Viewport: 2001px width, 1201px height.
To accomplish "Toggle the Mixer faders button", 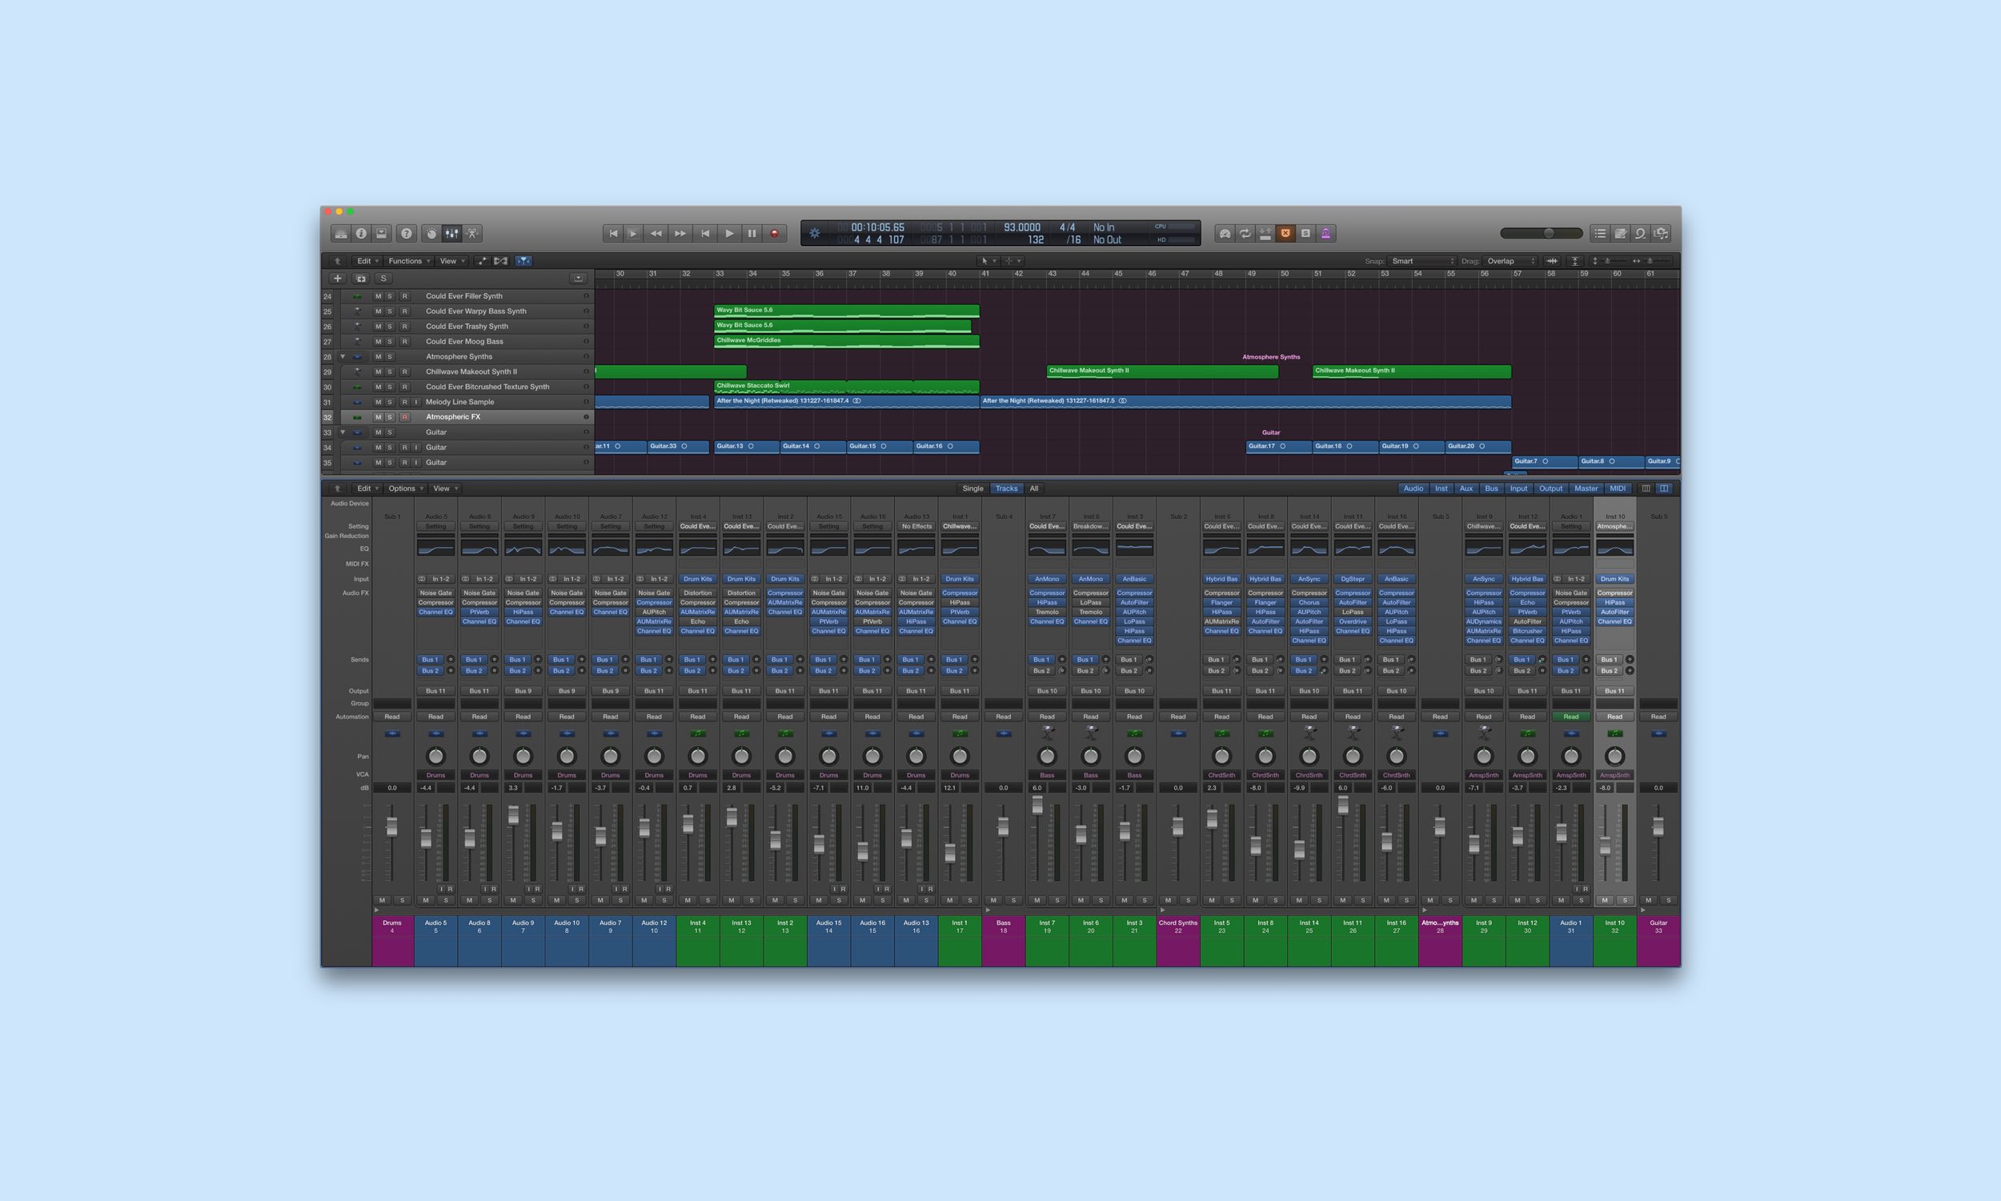I will point(452,233).
